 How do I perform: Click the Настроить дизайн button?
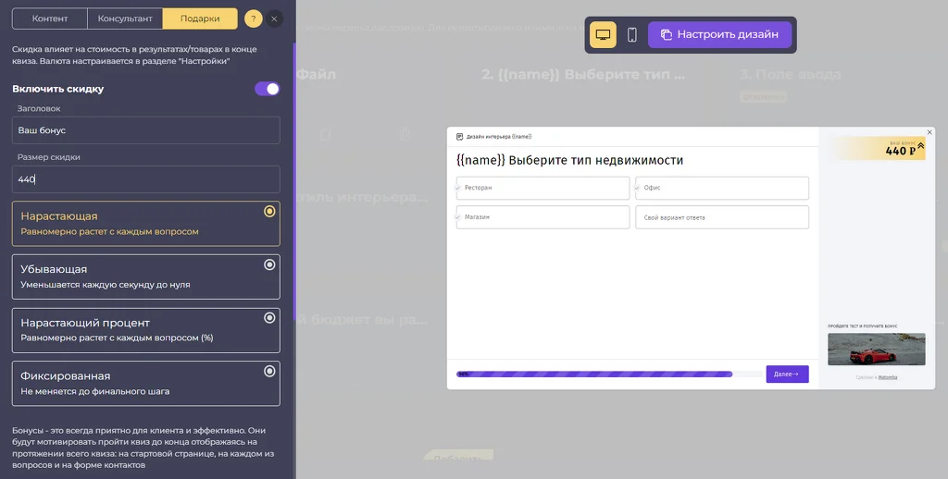click(x=719, y=34)
